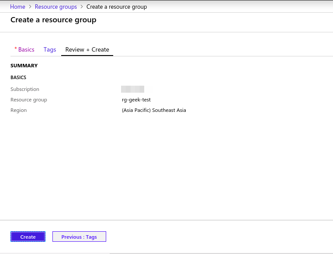Image resolution: width=333 pixels, height=254 pixels.
Task: Switch to the Basics tab
Action: click(26, 49)
